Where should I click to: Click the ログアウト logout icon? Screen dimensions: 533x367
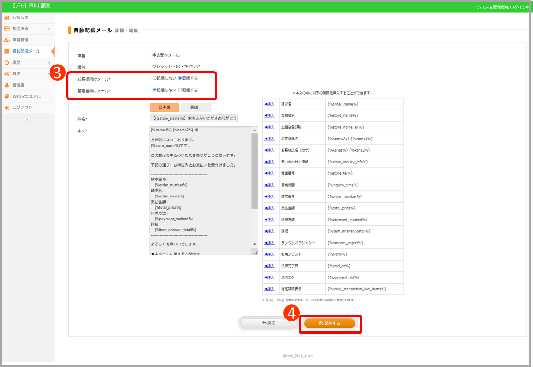tap(7, 108)
